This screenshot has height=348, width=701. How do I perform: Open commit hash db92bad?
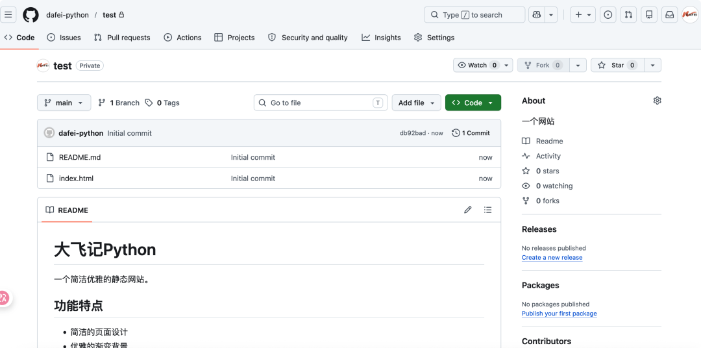413,133
